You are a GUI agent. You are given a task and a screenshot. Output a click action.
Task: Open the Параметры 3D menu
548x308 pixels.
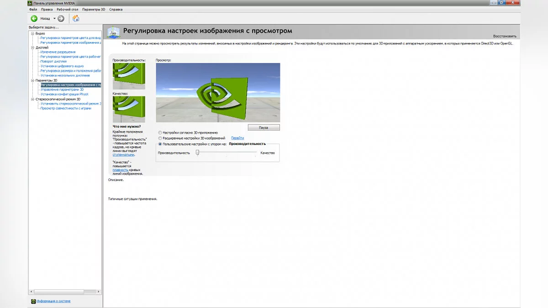coord(94,9)
